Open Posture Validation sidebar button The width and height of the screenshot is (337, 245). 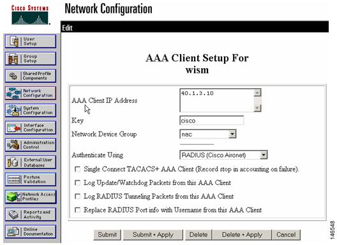31,179
